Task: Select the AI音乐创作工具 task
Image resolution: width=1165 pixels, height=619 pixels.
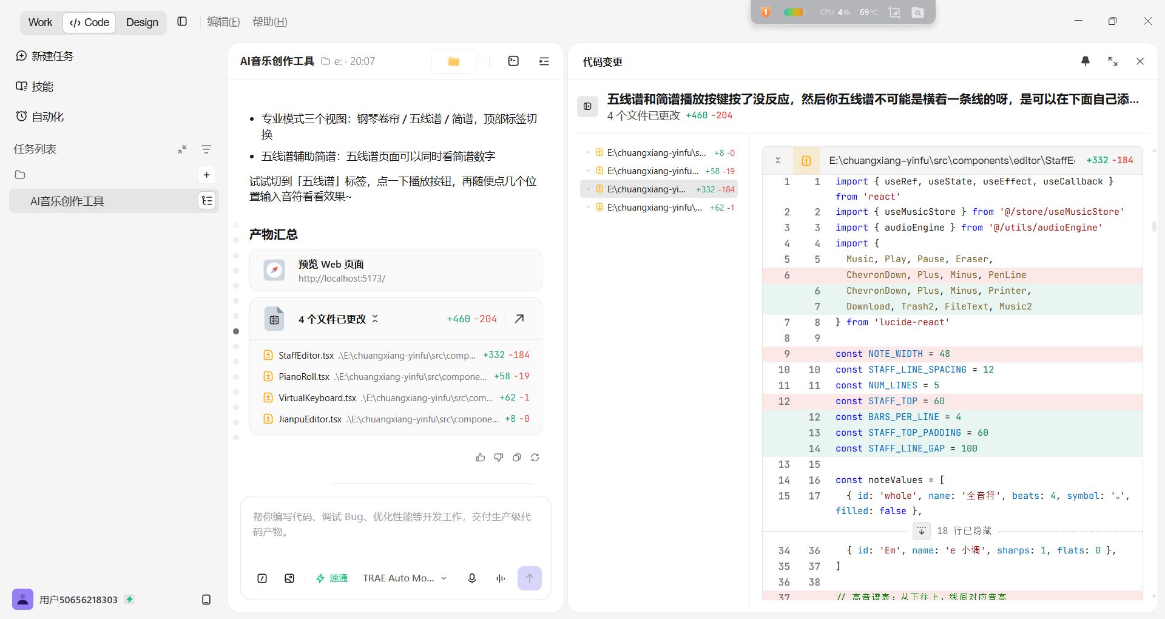Action: pyautogui.click(x=113, y=201)
